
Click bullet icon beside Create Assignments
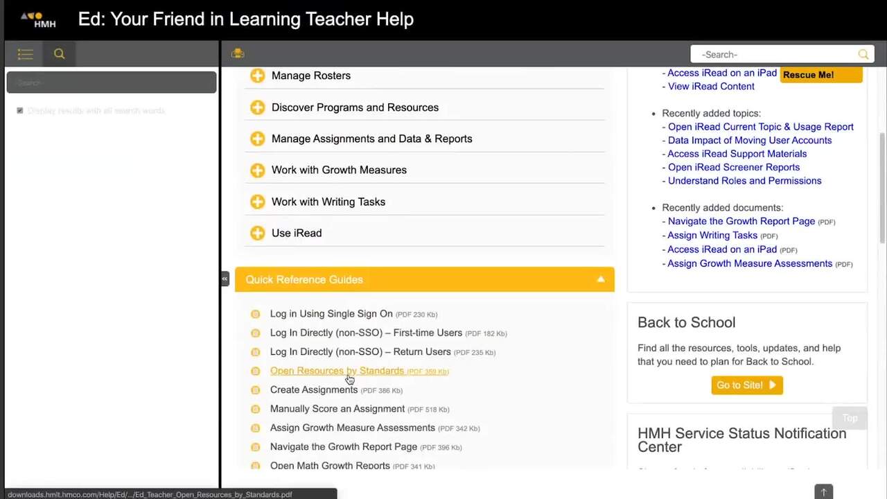click(x=255, y=390)
